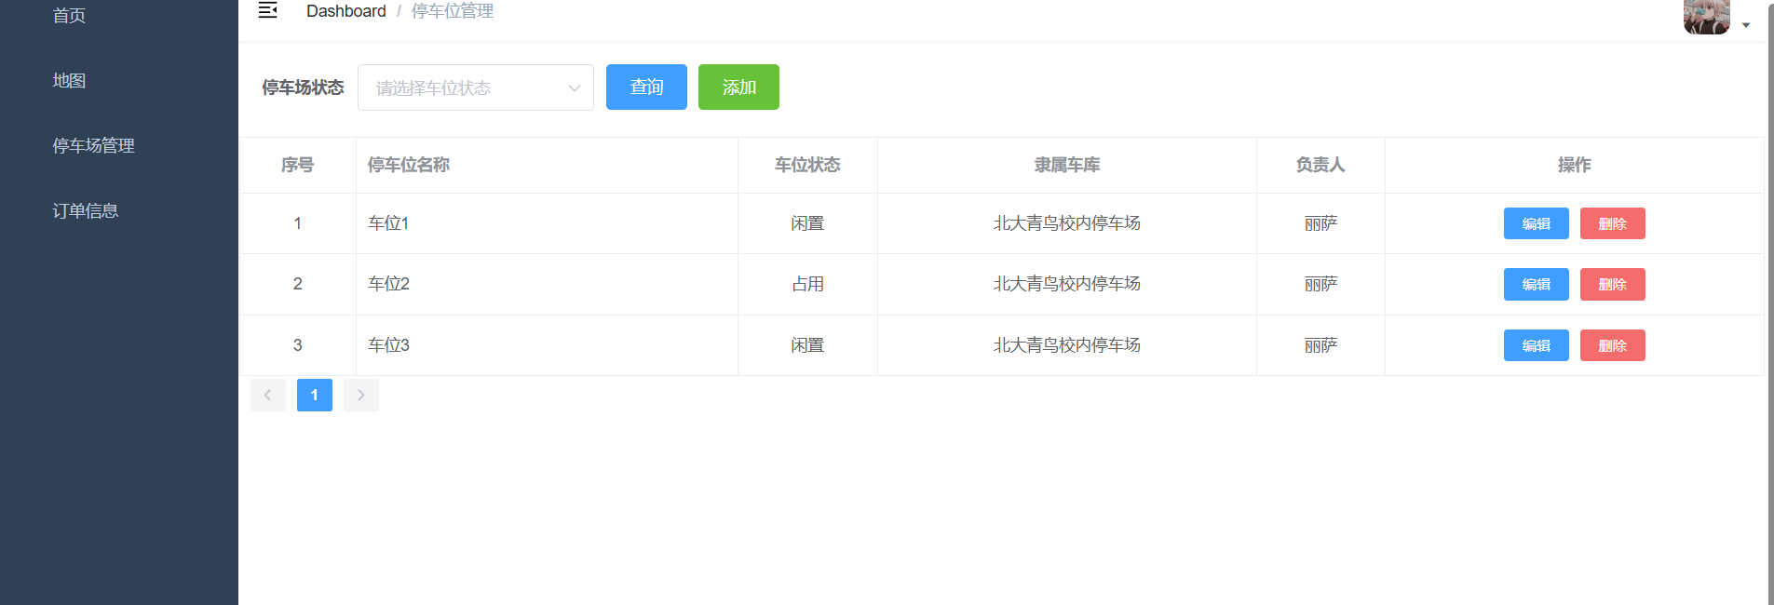Click 丽萨 in the 车位1 row
The width and height of the screenshot is (1774, 605).
click(1320, 223)
